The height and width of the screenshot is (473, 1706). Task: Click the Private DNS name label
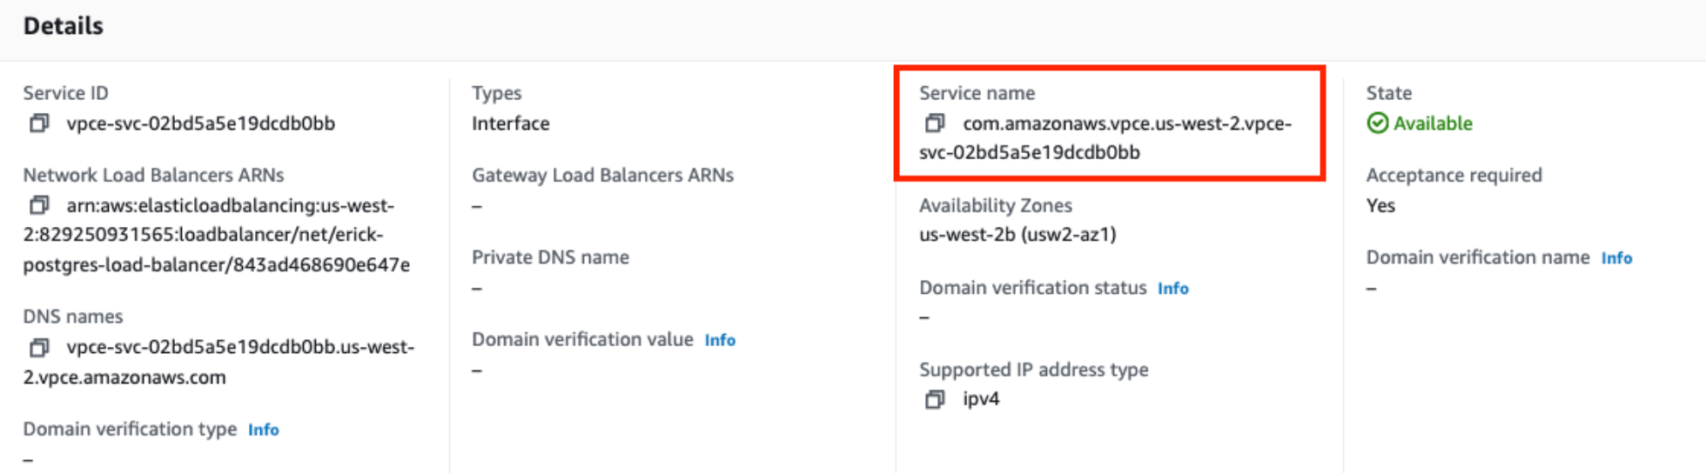tap(550, 257)
